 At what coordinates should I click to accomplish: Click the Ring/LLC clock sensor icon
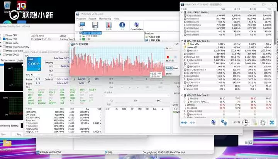click(x=185, y=57)
